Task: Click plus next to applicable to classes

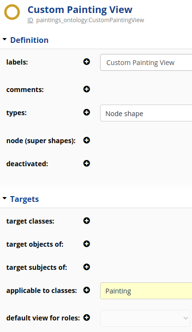Action: point(87,290)
